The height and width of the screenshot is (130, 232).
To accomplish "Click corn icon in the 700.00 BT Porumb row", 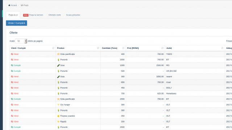I will (58, 60).
